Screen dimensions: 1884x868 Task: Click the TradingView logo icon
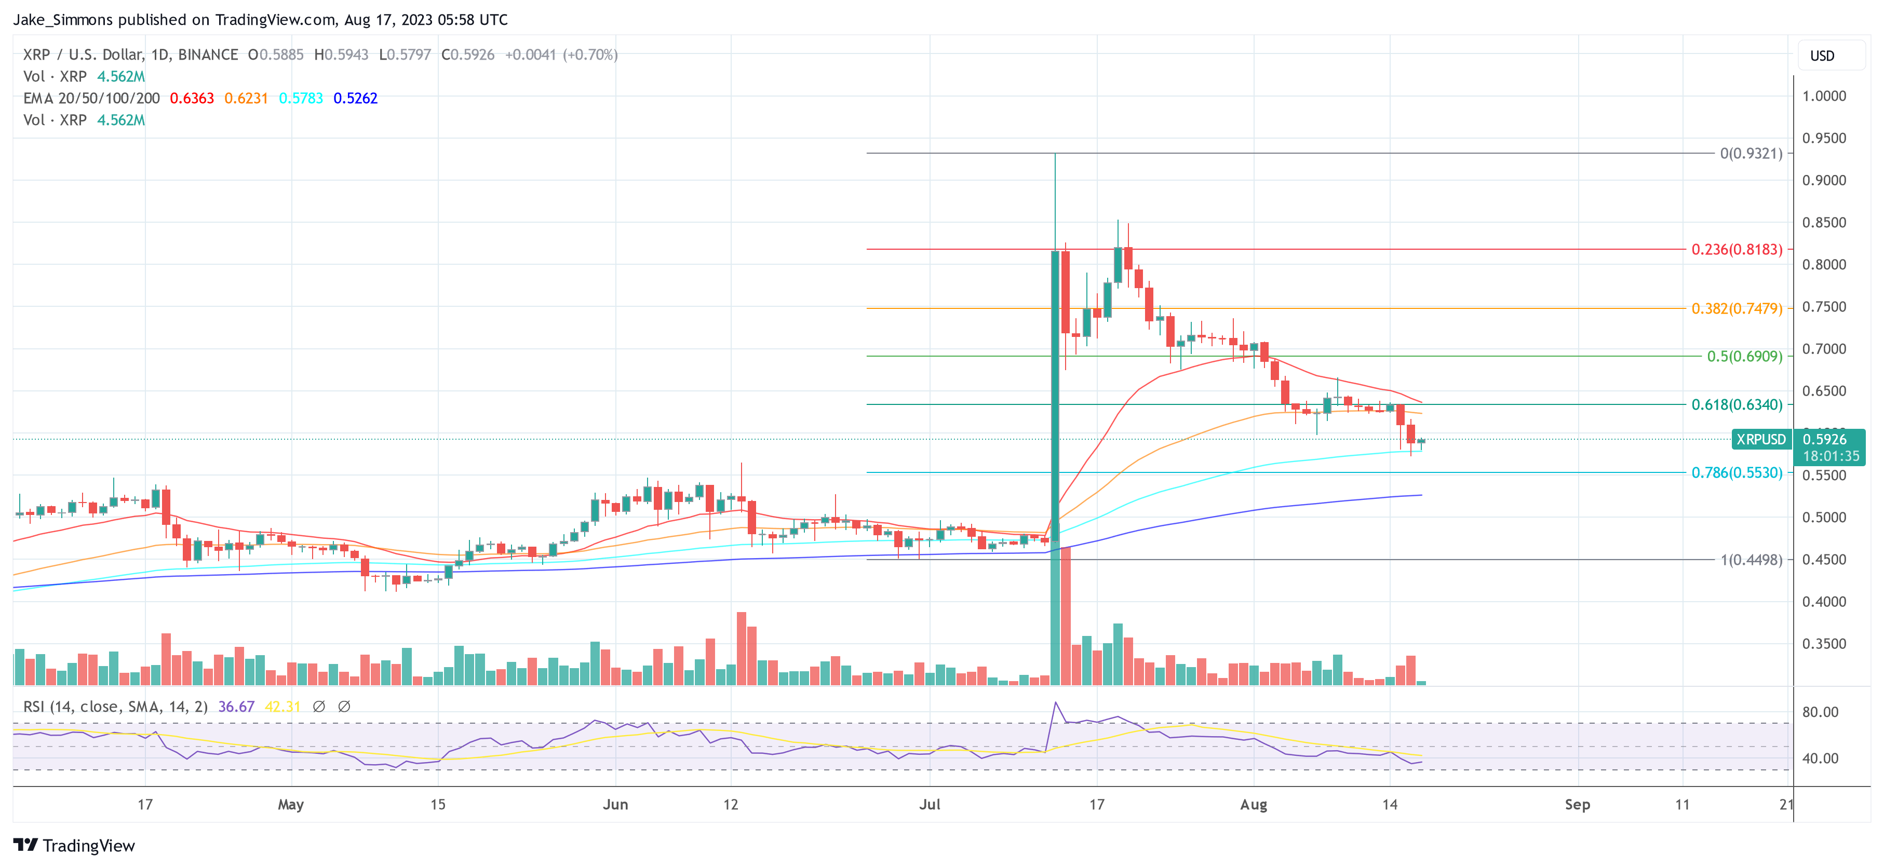click(x=25, y=845)
